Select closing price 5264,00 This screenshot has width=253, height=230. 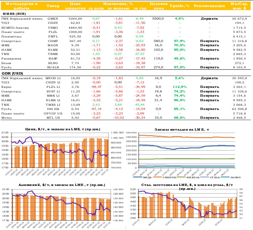tap(75, 19)
